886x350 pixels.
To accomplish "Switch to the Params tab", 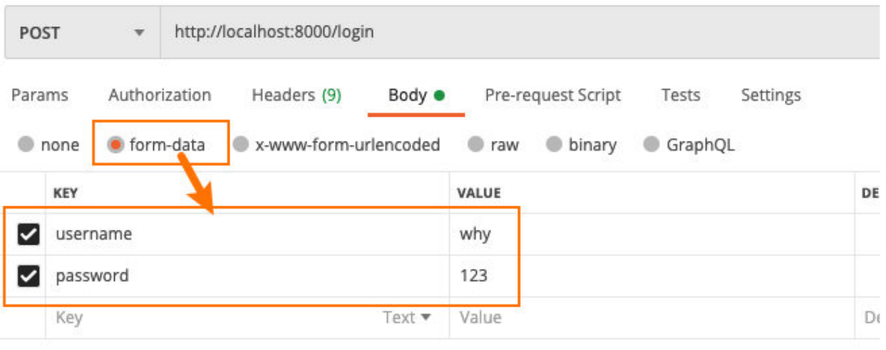I will coord(40,95).
